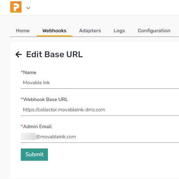Expand the dropdown chevron beside the logo

tap(28, 8)
